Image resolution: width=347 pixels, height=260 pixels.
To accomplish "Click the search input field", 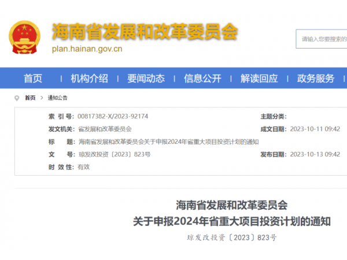I will pos(324,39).
